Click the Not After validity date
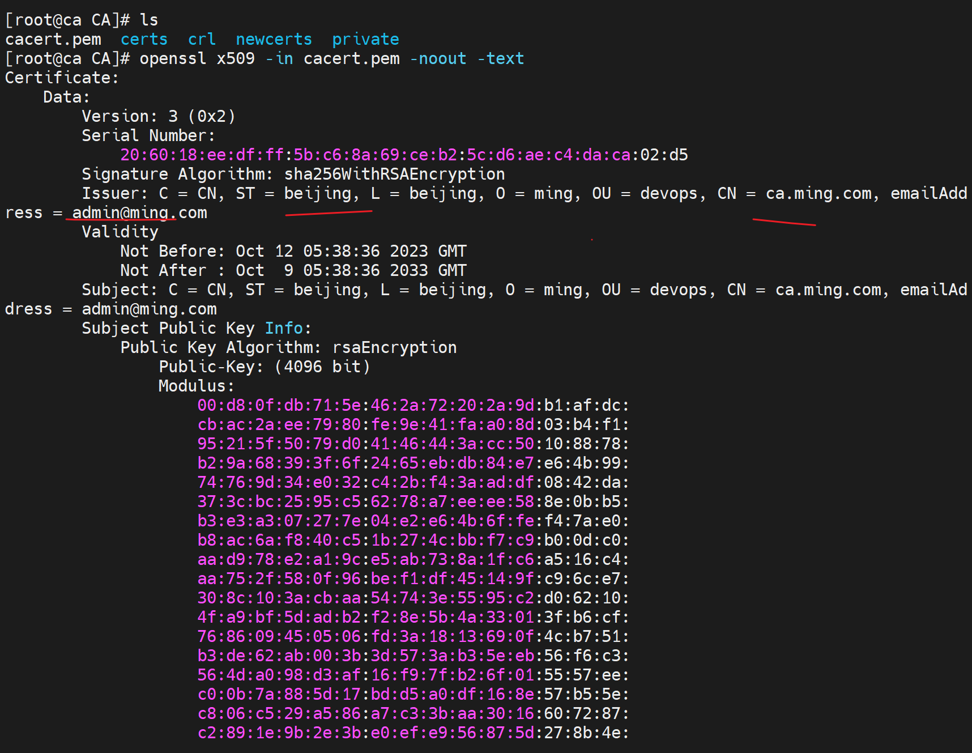Screen dimensions: 972x753 (x=351, y=271)
